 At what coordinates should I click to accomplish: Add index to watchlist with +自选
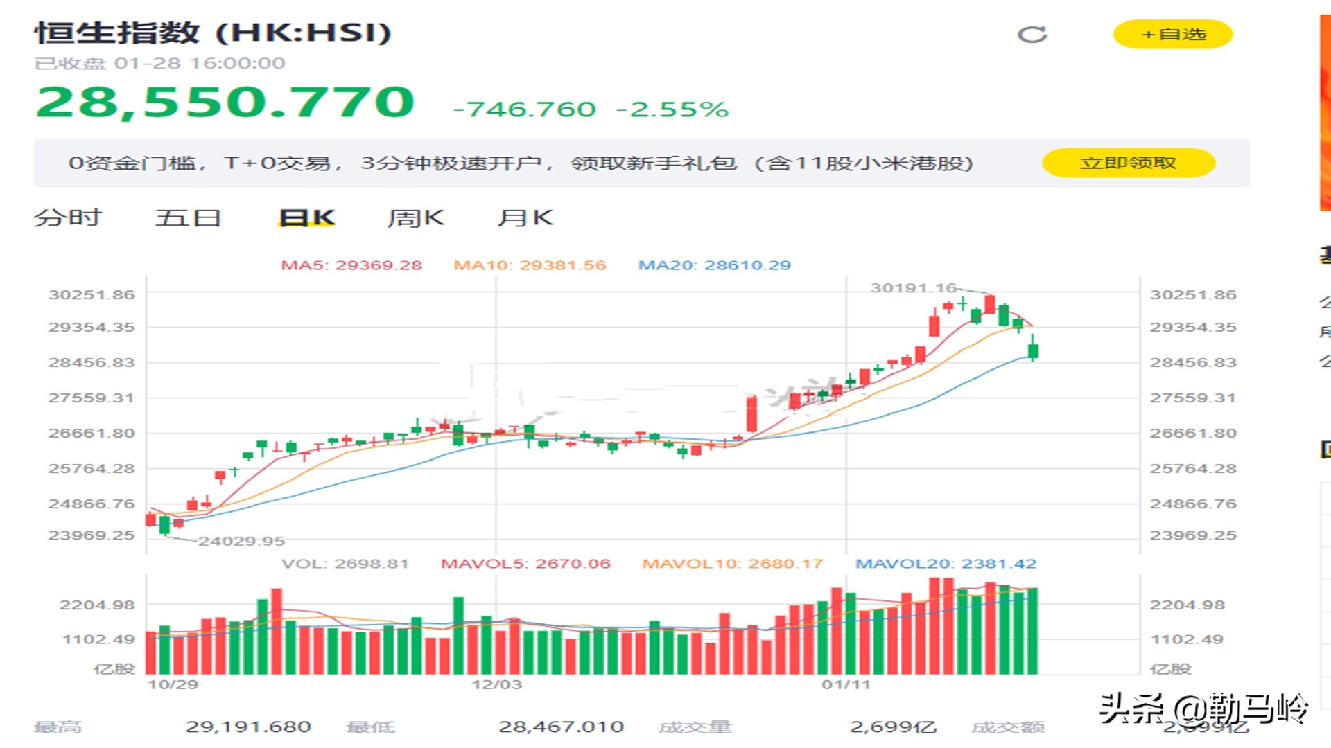tap(1173, 35)
